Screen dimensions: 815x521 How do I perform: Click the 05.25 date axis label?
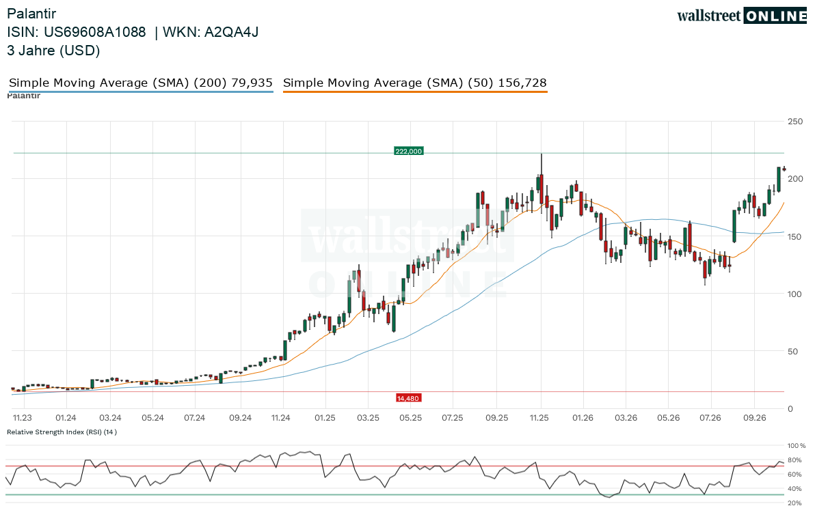pyautogui.click(x=411, y=418)
